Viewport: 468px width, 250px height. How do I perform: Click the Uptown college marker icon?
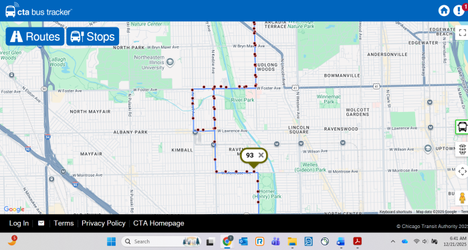pyautogui.click(x=428, y=149)
